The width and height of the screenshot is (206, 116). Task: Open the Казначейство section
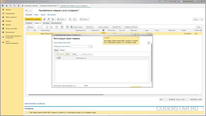pos(10,32)
